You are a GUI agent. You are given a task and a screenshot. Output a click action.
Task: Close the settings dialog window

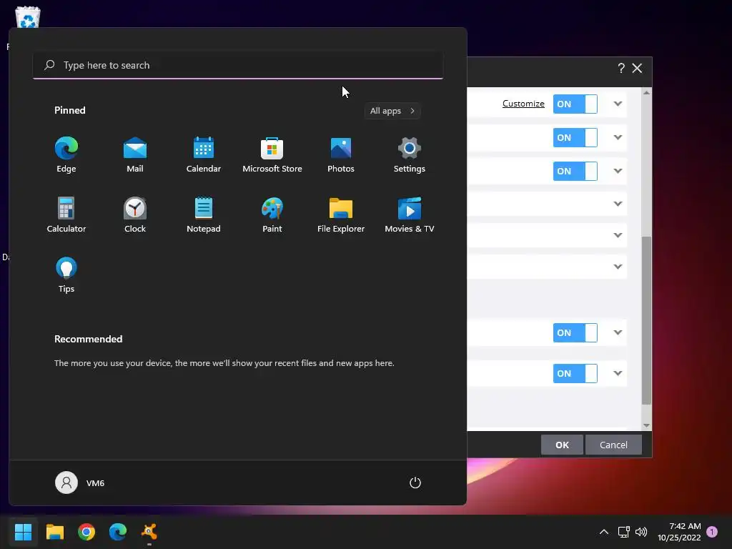pyautogui.click(x=637, y=68)
